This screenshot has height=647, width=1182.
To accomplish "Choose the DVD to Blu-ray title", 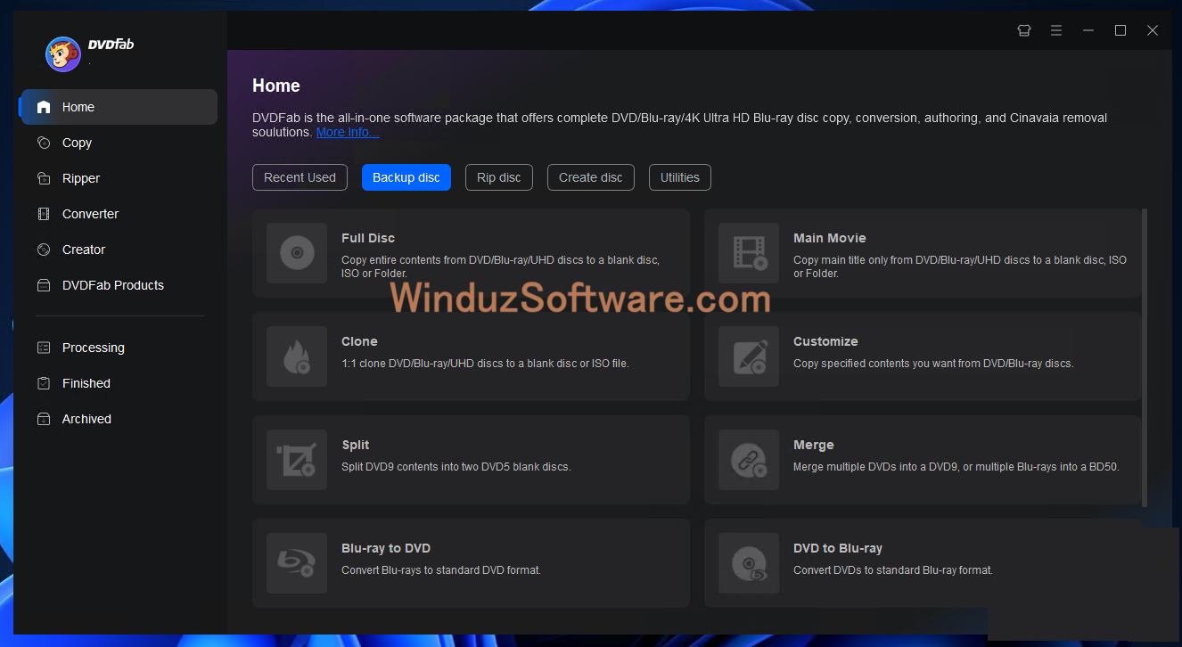I will [x=838, y=548].
